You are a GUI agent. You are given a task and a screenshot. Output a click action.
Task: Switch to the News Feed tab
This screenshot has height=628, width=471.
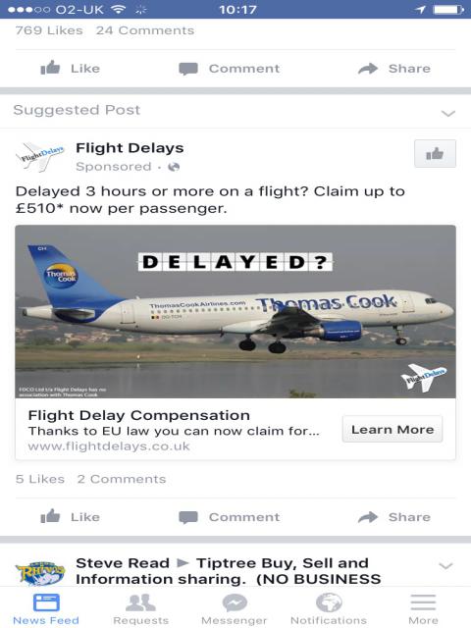click(46, 608)
